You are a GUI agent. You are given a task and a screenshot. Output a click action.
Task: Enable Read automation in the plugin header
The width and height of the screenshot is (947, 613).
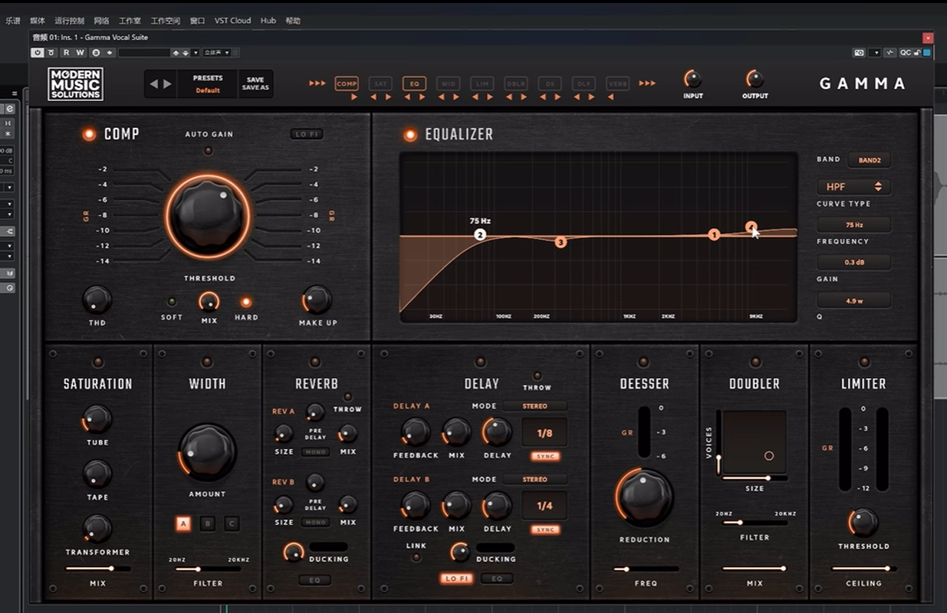tap(67, 52)
